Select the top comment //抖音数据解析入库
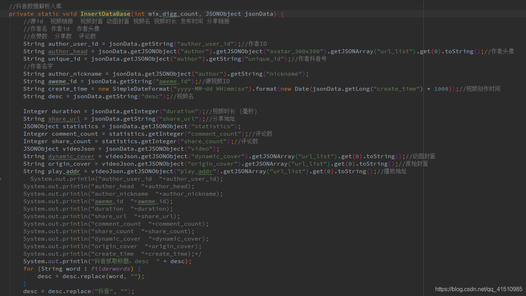The height and width of the screenshot is (296, 526). click(35, 6)
